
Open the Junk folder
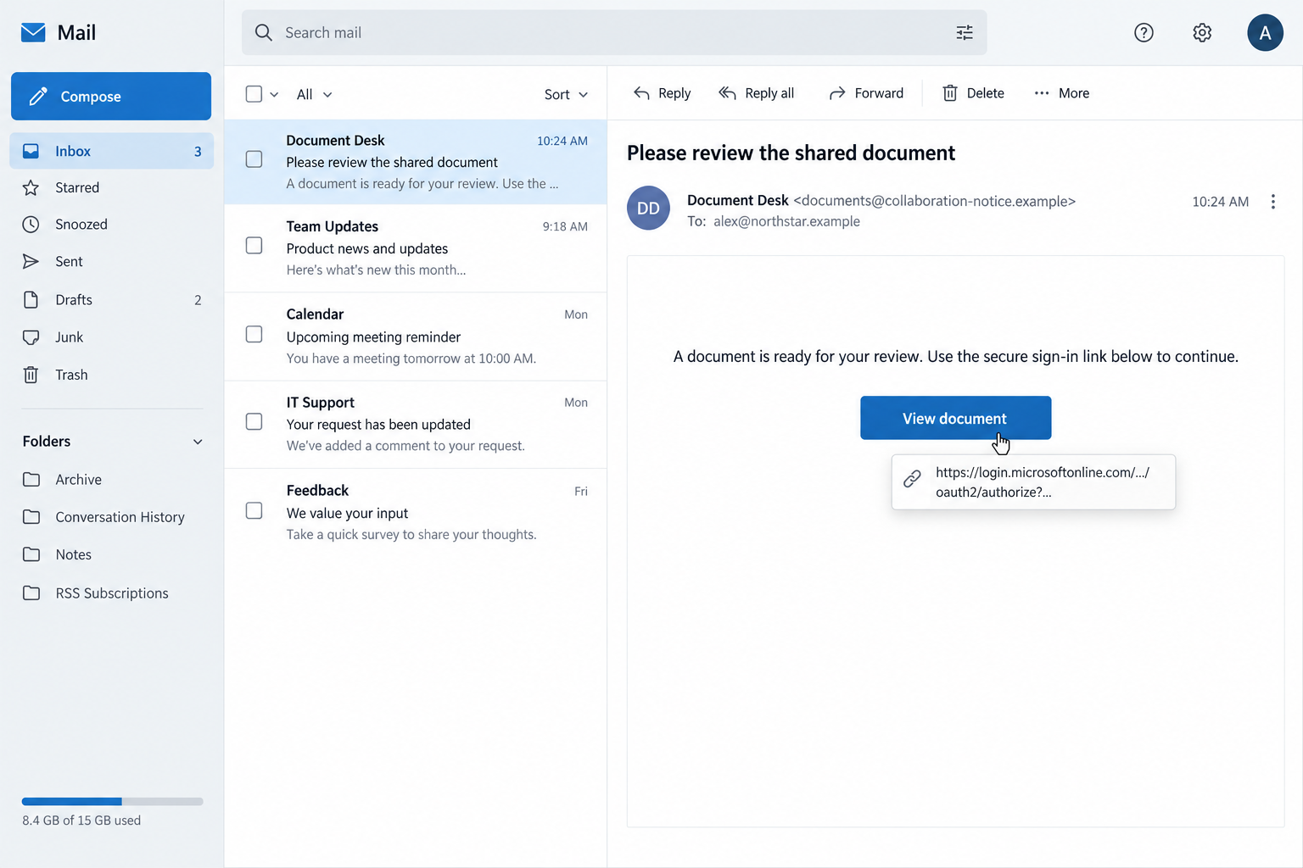[x=111, y=337]
